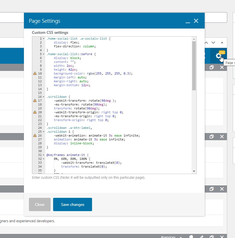This screenshot has width=235, height=238.
Task: Click the '.scrolldown .w-btn-label,' selector line
Action: point(69,128)
